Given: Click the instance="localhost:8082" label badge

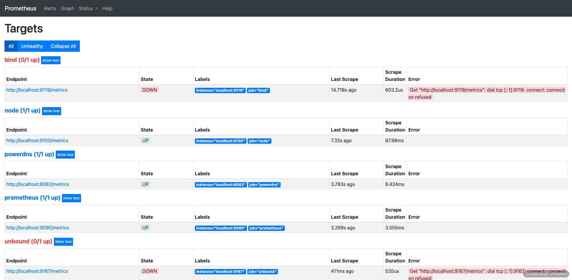Looking at the screenshot, I should (221, 184).
